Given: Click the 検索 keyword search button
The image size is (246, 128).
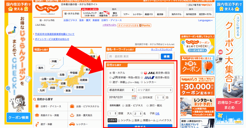Looking at the screenshot, I should click(166, 57).
